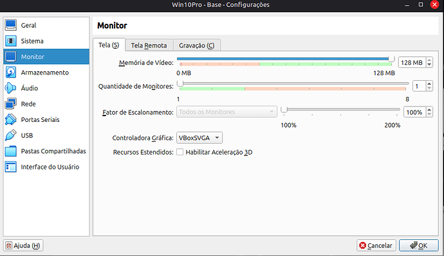Enable Habilitar Aceleração 3D checkbox
444x256 pixels.
tap(180, 152)
